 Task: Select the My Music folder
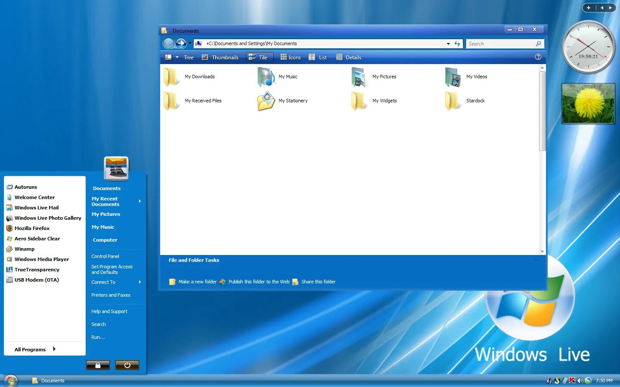[279, 77]
